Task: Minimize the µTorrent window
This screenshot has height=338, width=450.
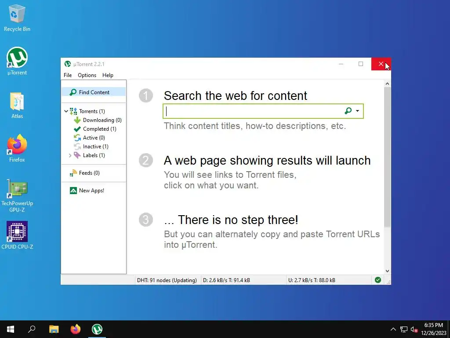Action: (x=341, y=64)
